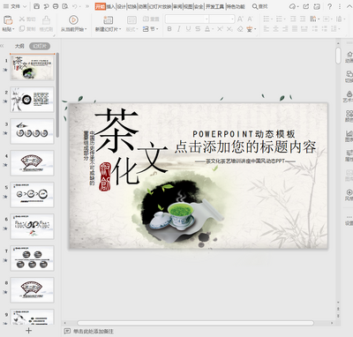Click the Print Preview icon
This screenshot has width=353, height=337.
coord(65,6)
